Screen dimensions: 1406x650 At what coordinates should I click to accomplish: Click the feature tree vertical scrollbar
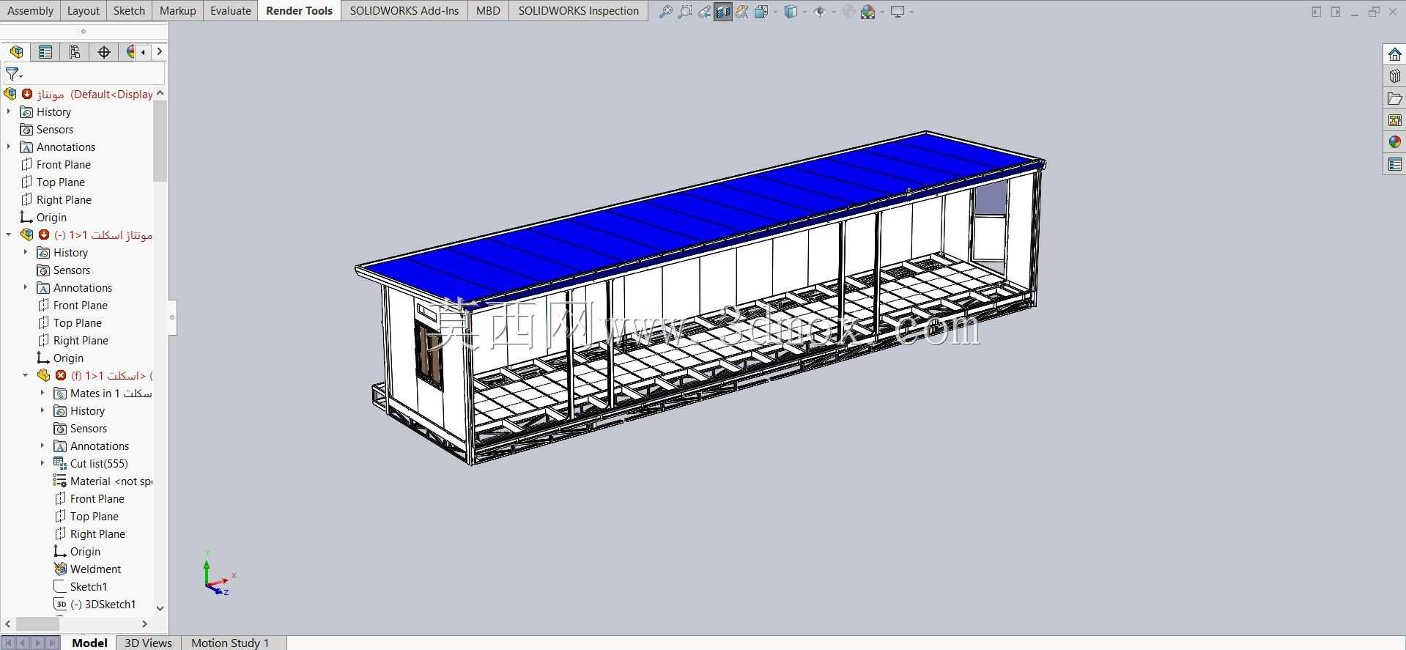pyautogui.click(x=160, y=141)
